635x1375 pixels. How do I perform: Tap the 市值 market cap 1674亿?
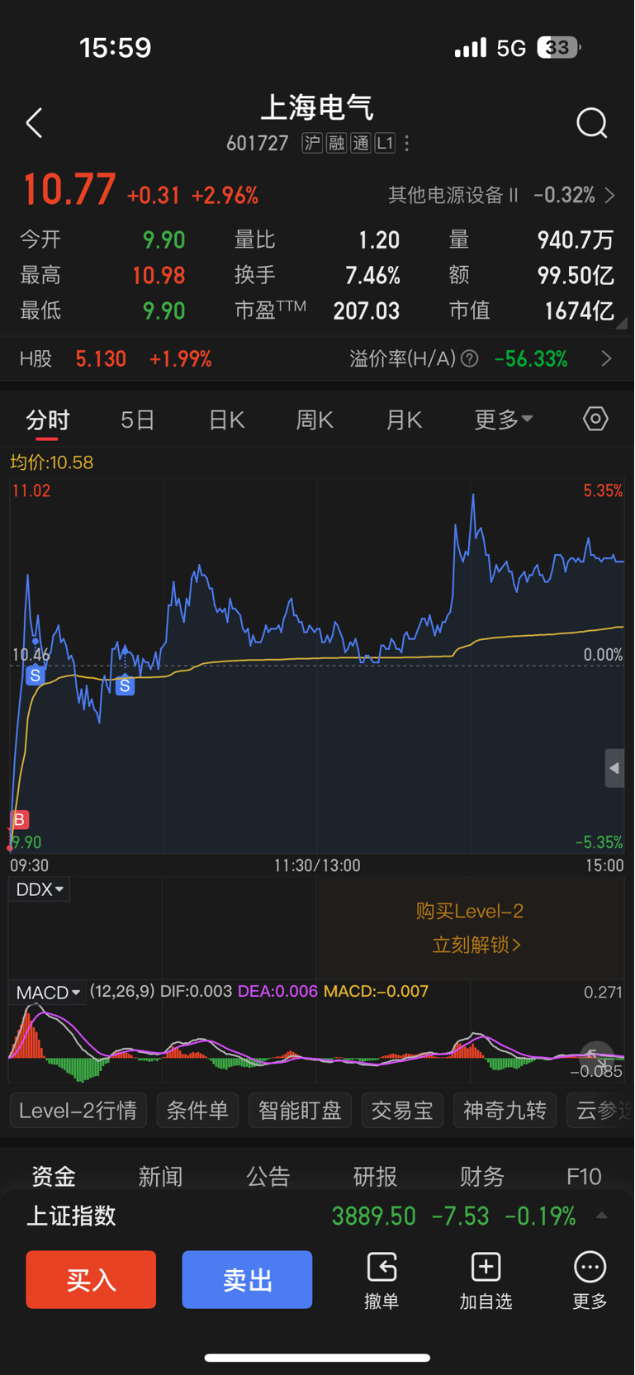[x=579, y=311]
